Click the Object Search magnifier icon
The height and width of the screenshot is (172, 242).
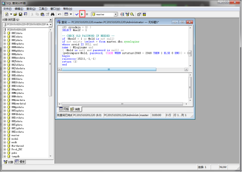(132, 14)
